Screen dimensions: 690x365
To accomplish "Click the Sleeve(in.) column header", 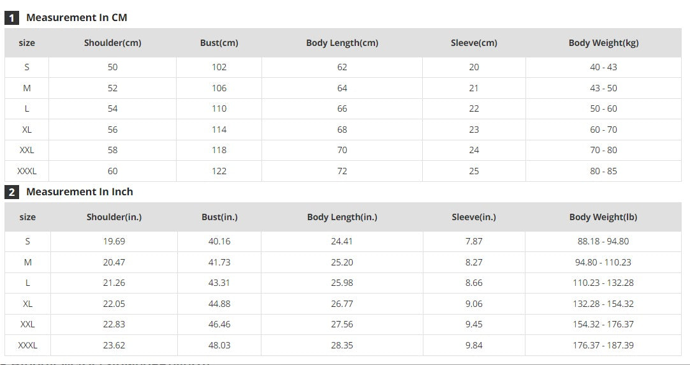I will tap(474, 218).
